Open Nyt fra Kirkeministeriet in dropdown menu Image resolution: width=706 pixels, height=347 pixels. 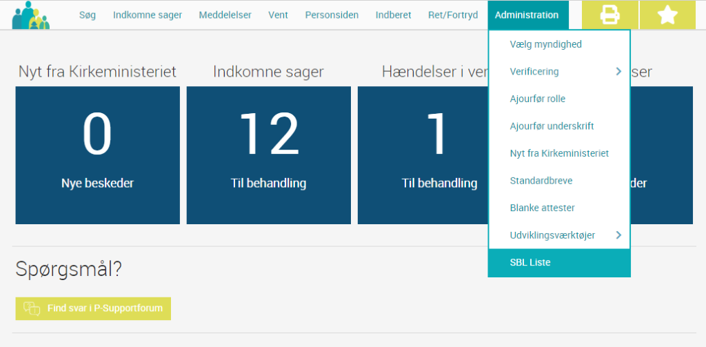pyautogui.click(x=559, y=153)
